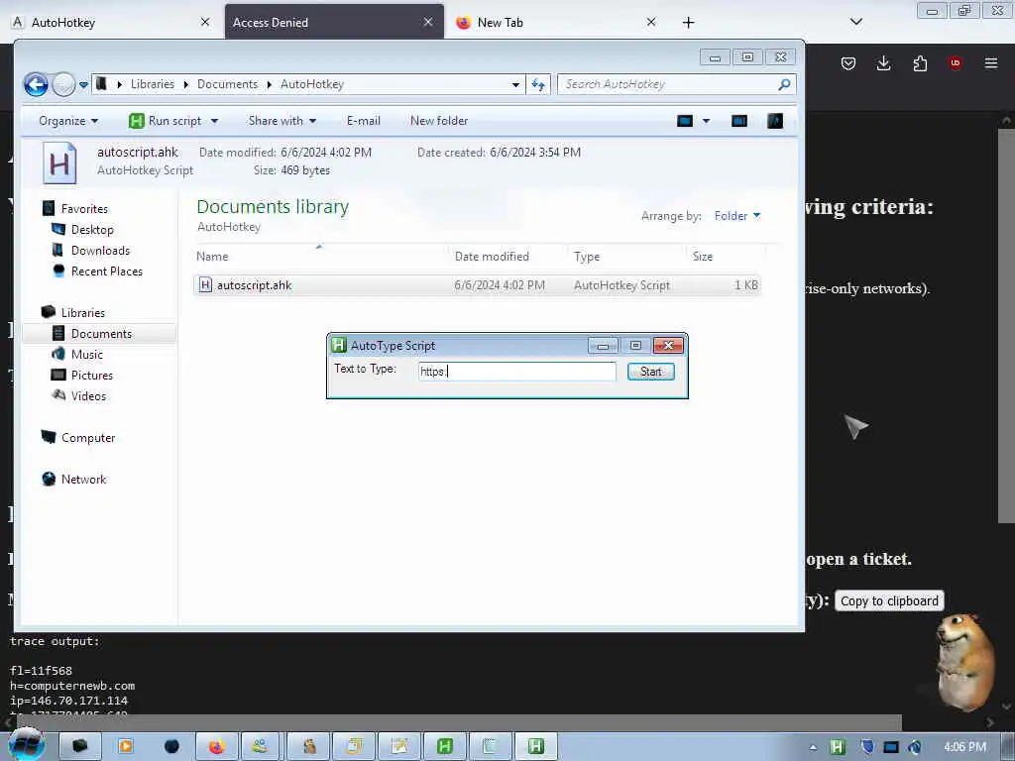Switch to the AutoHotkey browser tab
The height and width of the screenshot is (761, 1015).
pyautogui.click(x=110, y=23)
